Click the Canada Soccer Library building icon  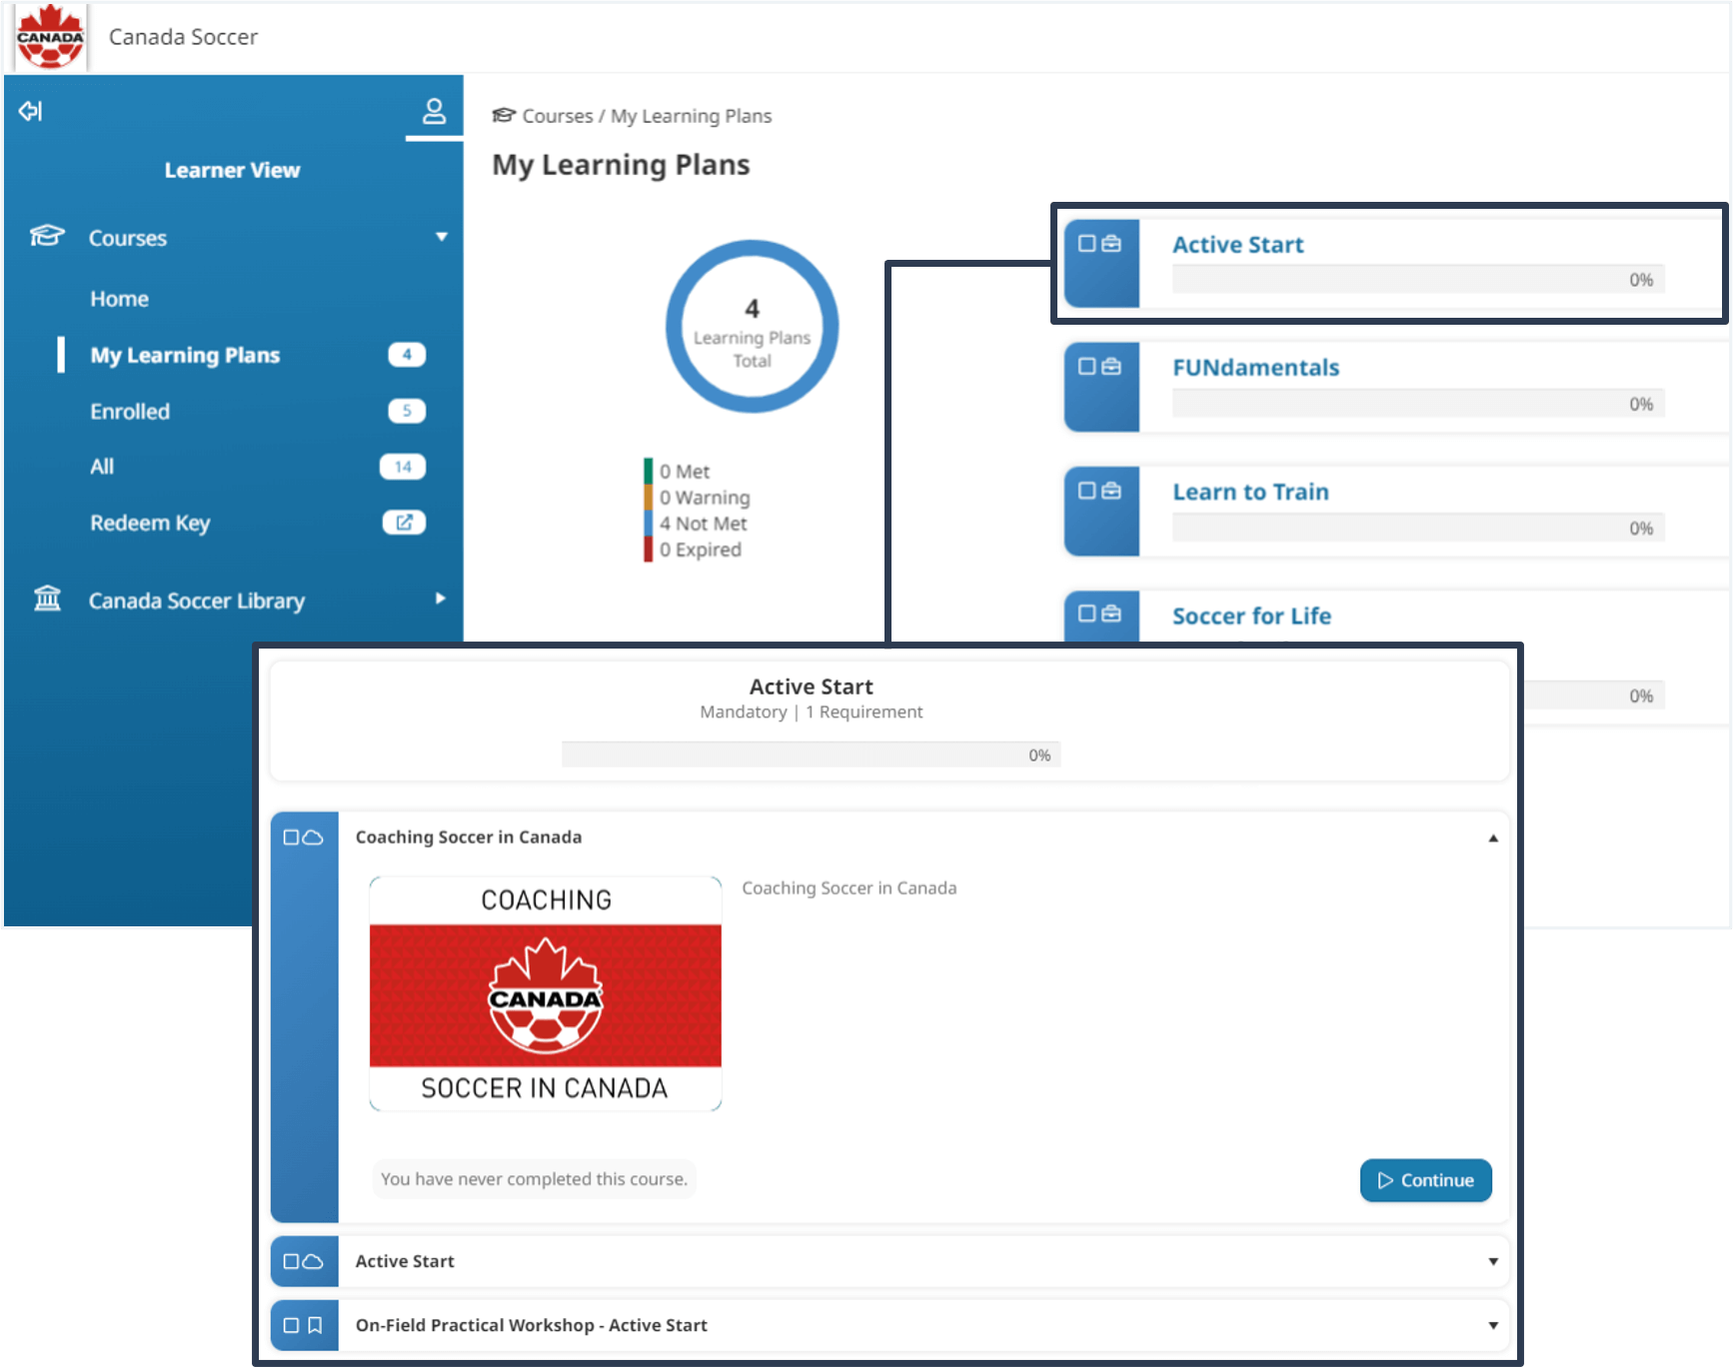47,600
